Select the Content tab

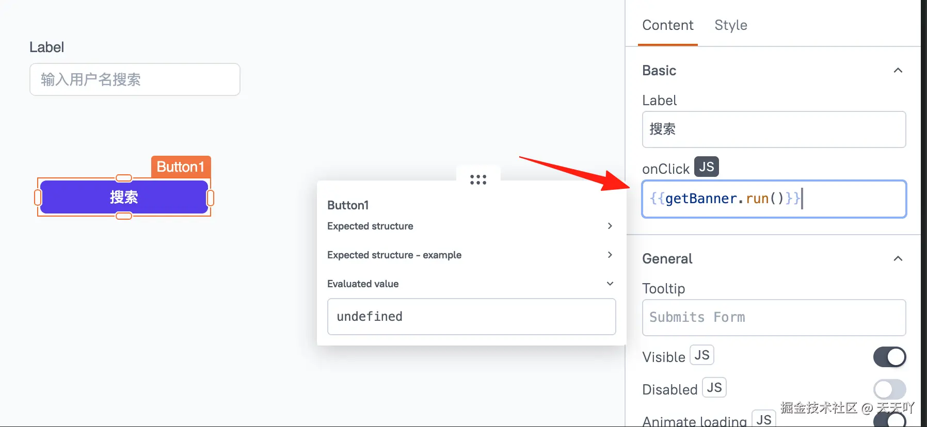click(667, 25)
